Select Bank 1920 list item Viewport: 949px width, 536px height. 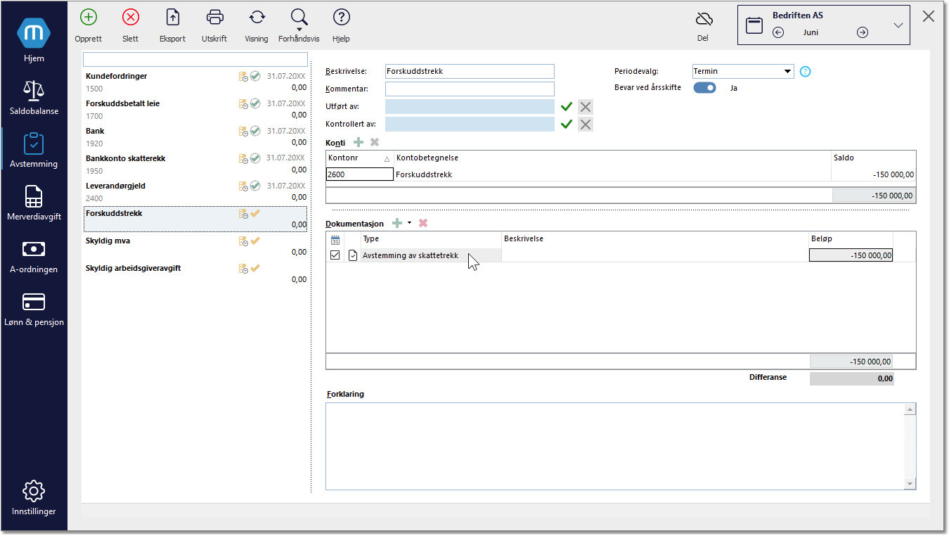pyautogui.click(x=195, y=136)
